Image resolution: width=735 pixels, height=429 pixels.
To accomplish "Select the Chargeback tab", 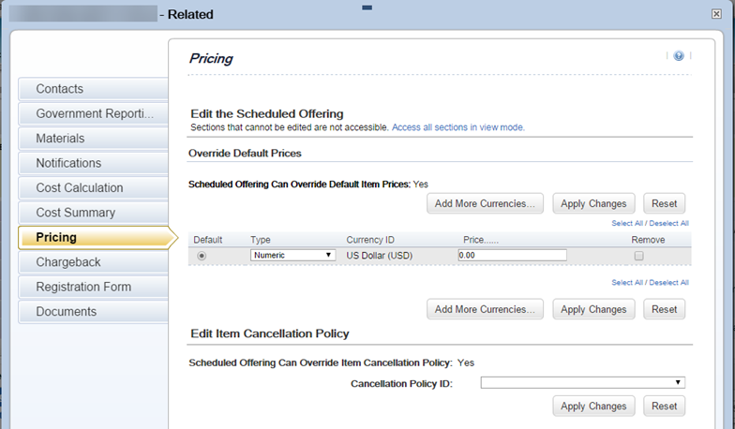I will (93, 262).
